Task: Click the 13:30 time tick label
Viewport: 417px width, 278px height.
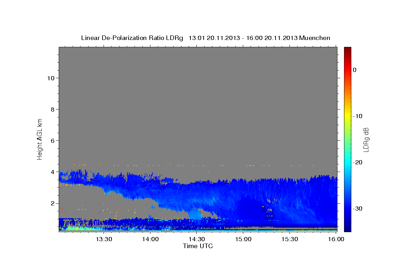Action: [x=104, y=239]
